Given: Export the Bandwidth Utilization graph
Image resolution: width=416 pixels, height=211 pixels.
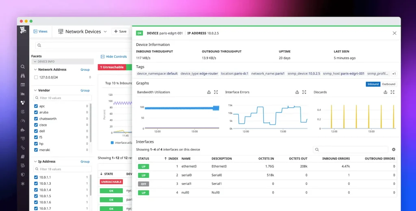Looking at the screenshot, I should (x=209, y=92).
